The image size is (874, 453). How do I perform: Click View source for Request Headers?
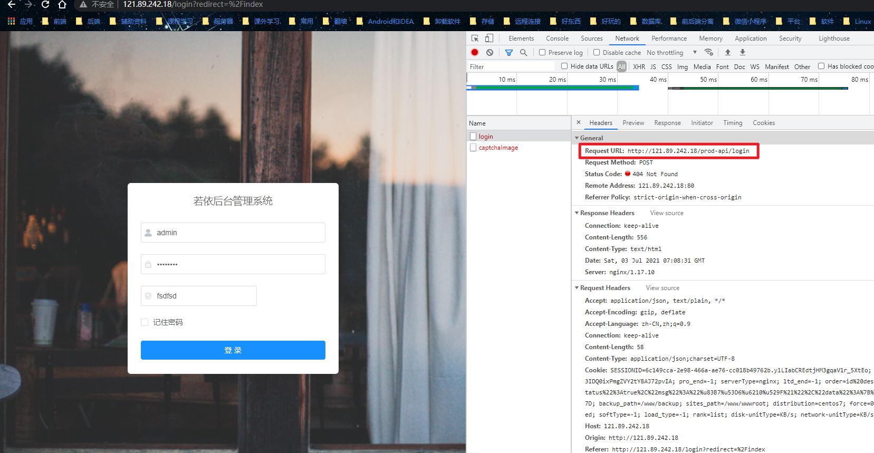[662, 288]
